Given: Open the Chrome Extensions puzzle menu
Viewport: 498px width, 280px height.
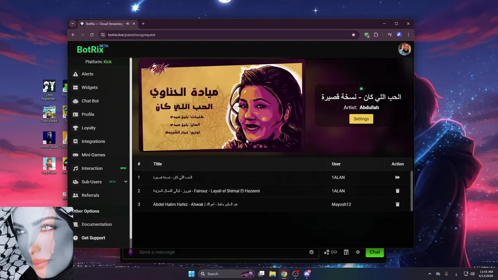Looking at the screenshot, I should 376,35.
